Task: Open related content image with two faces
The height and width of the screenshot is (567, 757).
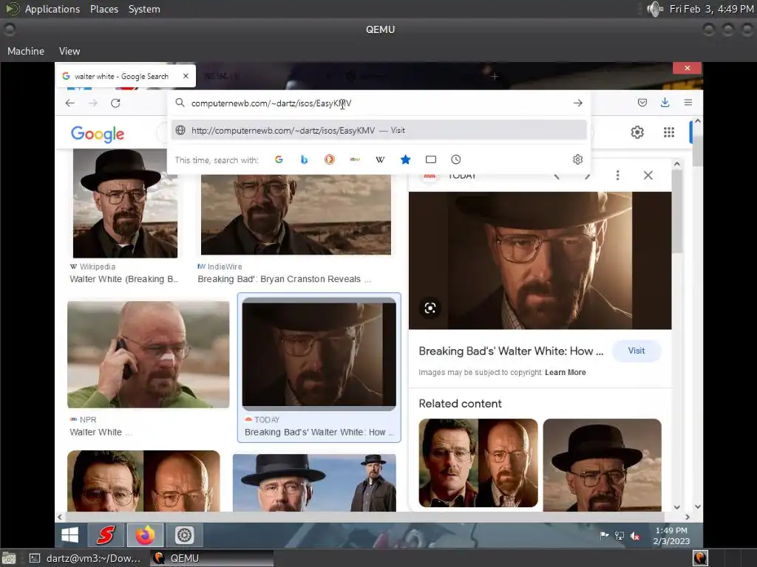Action: (478, 463)
